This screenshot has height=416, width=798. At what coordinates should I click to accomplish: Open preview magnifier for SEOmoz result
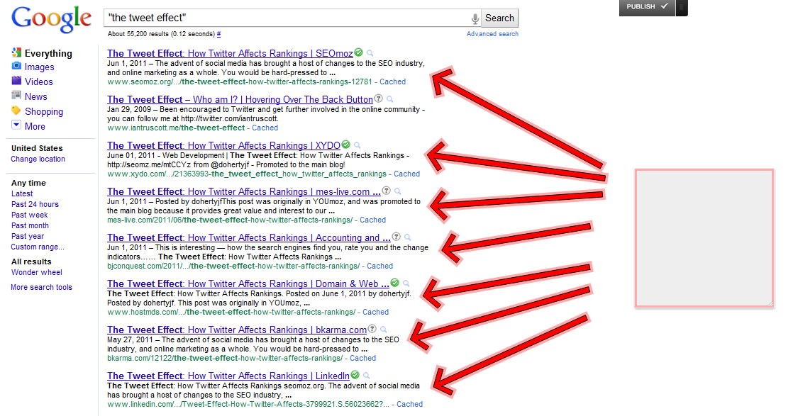tap(370, 53)
